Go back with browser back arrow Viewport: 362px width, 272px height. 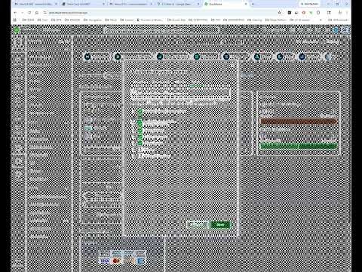15,12
